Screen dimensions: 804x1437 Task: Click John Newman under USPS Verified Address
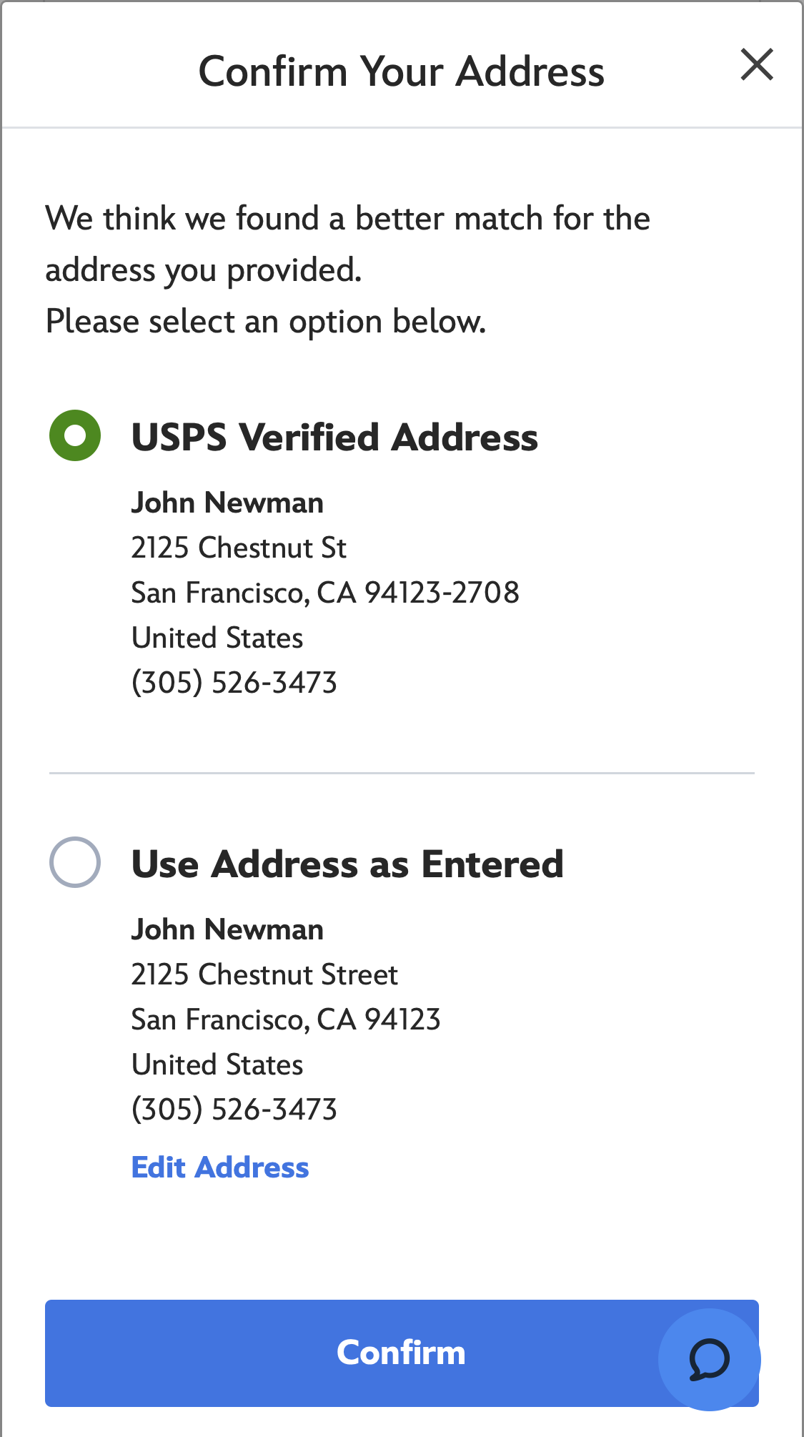coord(227,503)
